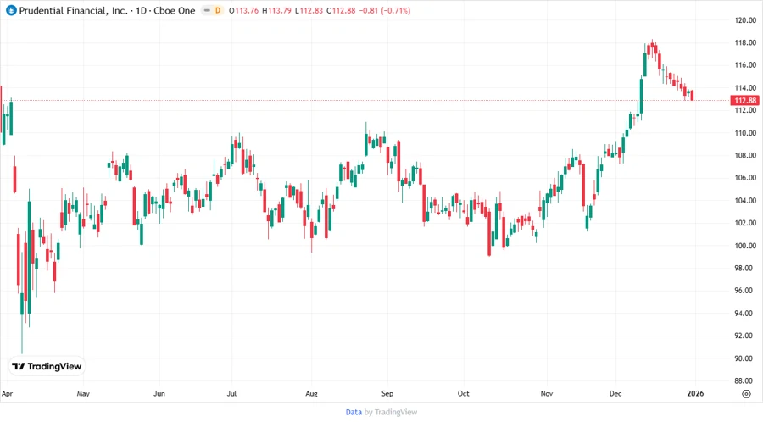Click the high value H113.79
Screen dimensions: 763x422
[x=277, y=11]
